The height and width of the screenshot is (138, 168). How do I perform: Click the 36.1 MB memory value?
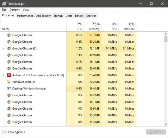coord(95,62)
